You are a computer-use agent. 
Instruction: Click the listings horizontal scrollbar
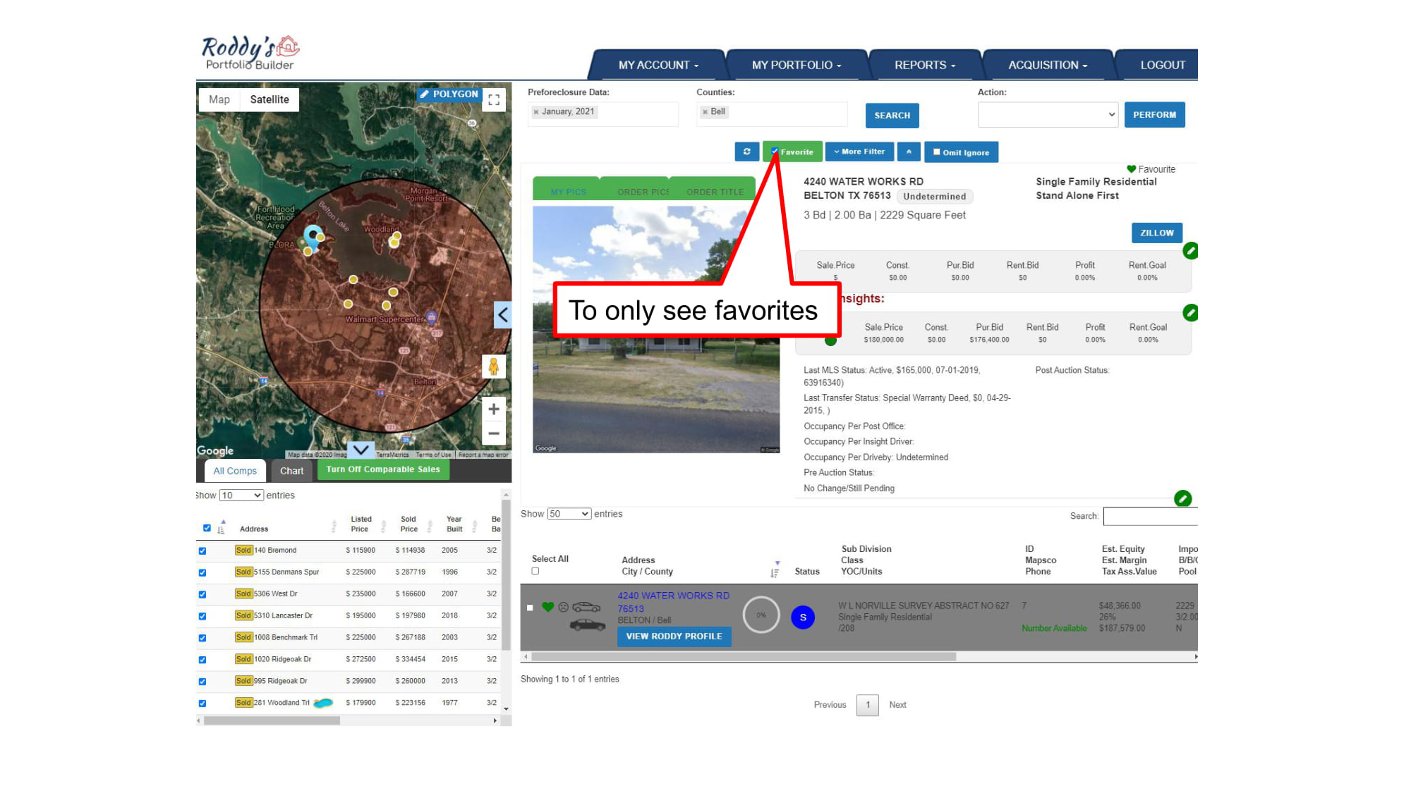[744, 657]
